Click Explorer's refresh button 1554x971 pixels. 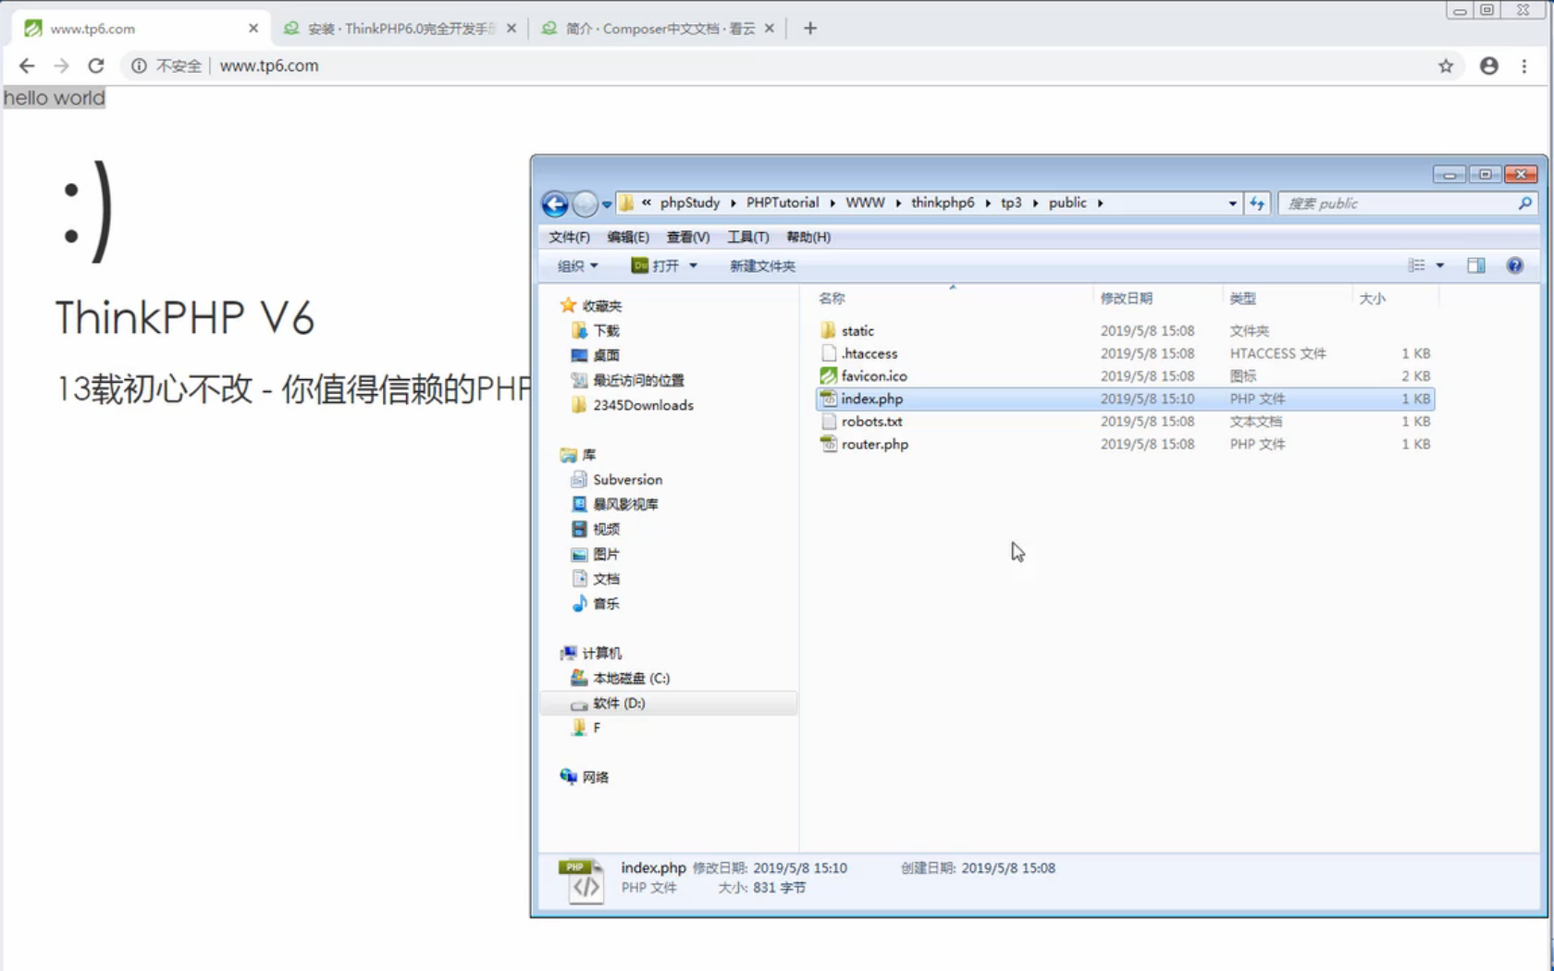tap(1256, 203)
